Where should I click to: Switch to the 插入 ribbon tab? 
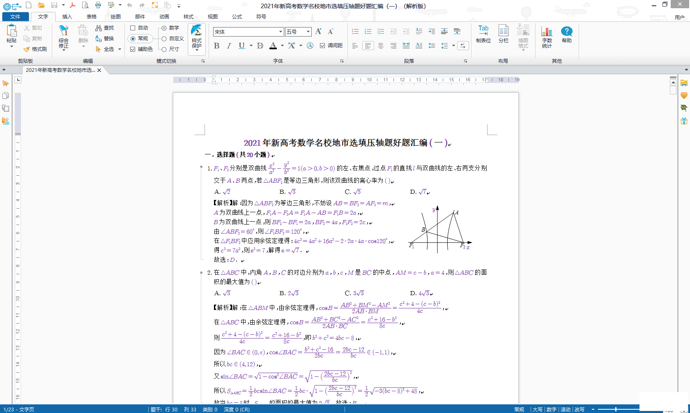tap(67, 17)
